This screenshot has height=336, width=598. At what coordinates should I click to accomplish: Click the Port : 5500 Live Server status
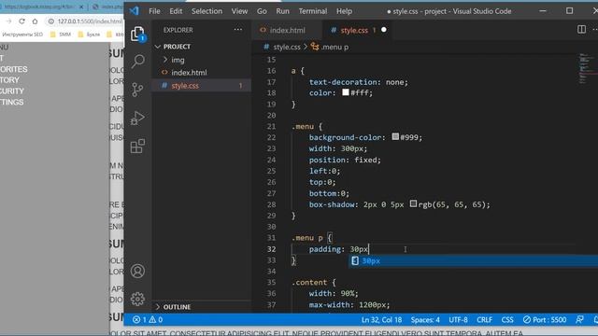coord(544,319)
